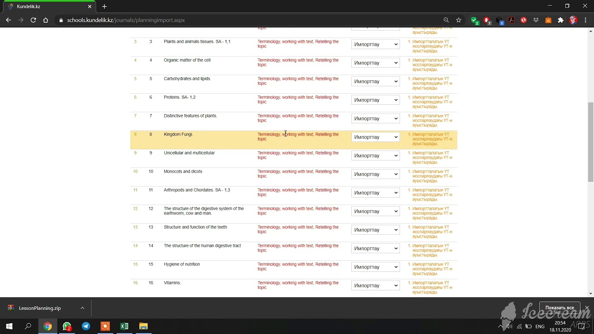Open the network Wi-Fi tray icon

[519, 326]
